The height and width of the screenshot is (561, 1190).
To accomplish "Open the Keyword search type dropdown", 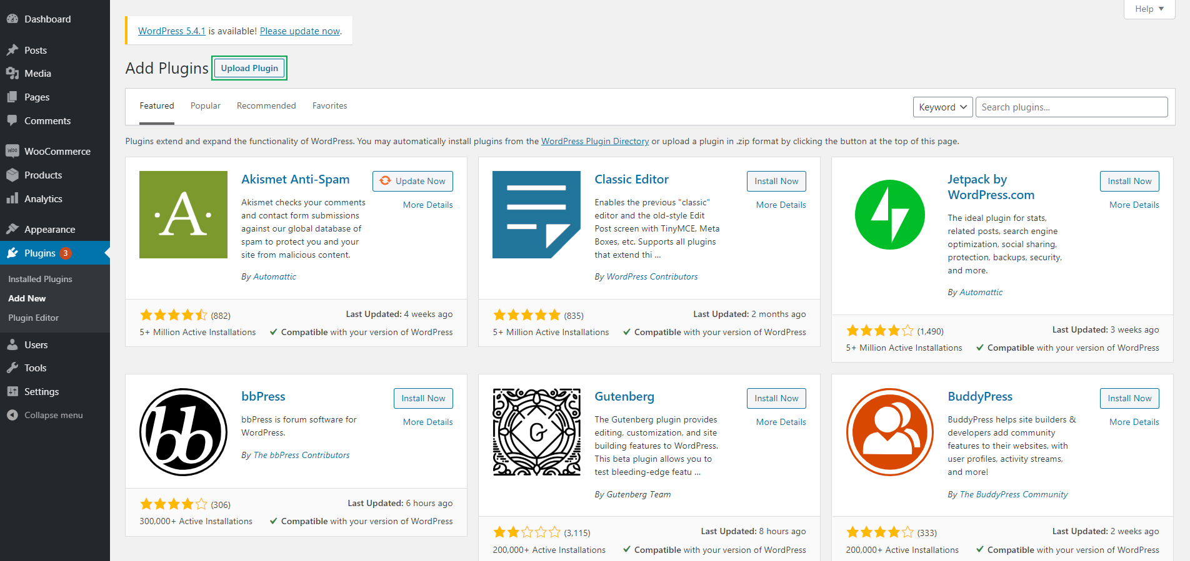I will pyautogui.click(x=942, y=107).
